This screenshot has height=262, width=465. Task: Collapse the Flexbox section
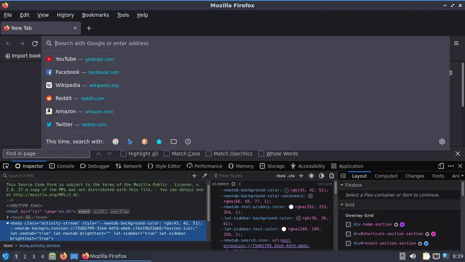click(x=342, y=185)
